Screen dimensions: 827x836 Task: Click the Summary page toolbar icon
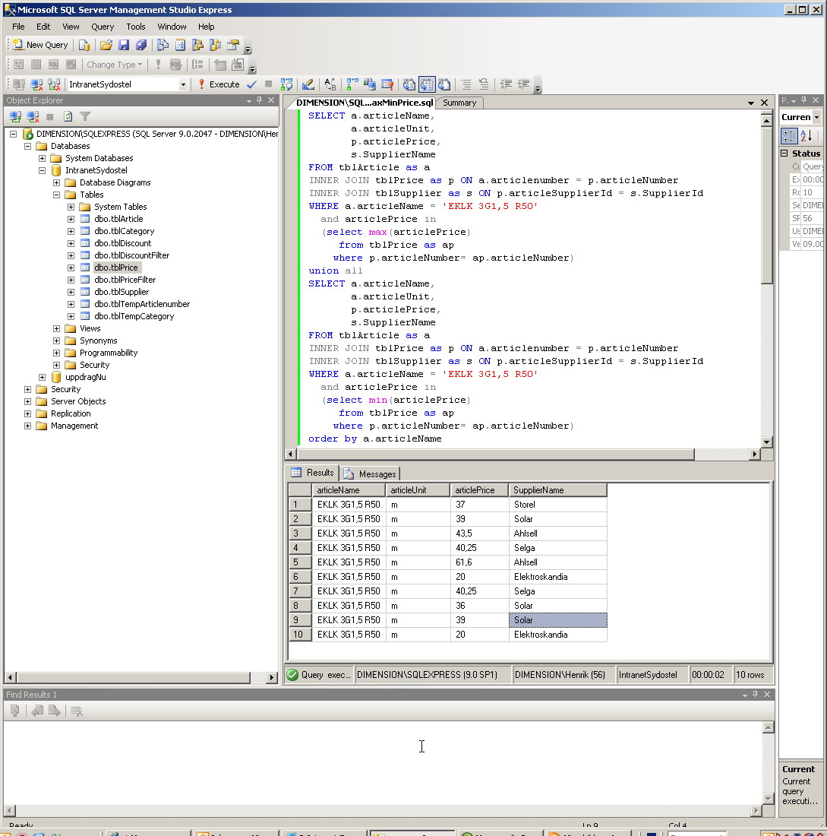point(181,46)
